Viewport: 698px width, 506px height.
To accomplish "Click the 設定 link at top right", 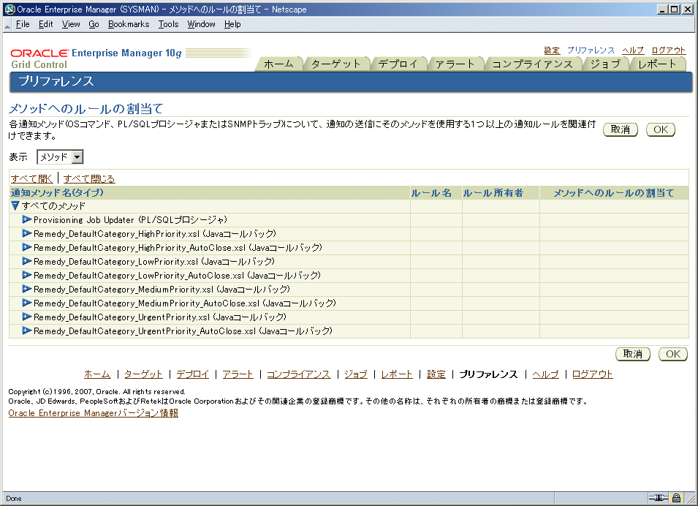I will point(552,50).
